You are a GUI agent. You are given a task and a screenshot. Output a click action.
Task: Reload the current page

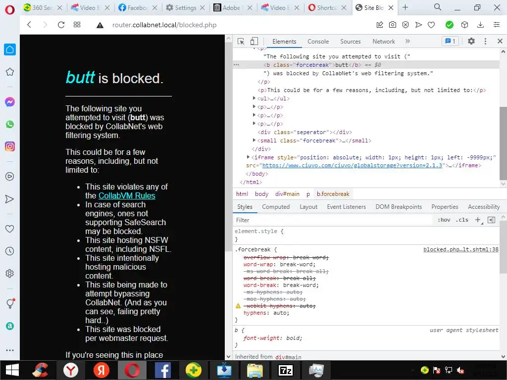coord(61,25)
